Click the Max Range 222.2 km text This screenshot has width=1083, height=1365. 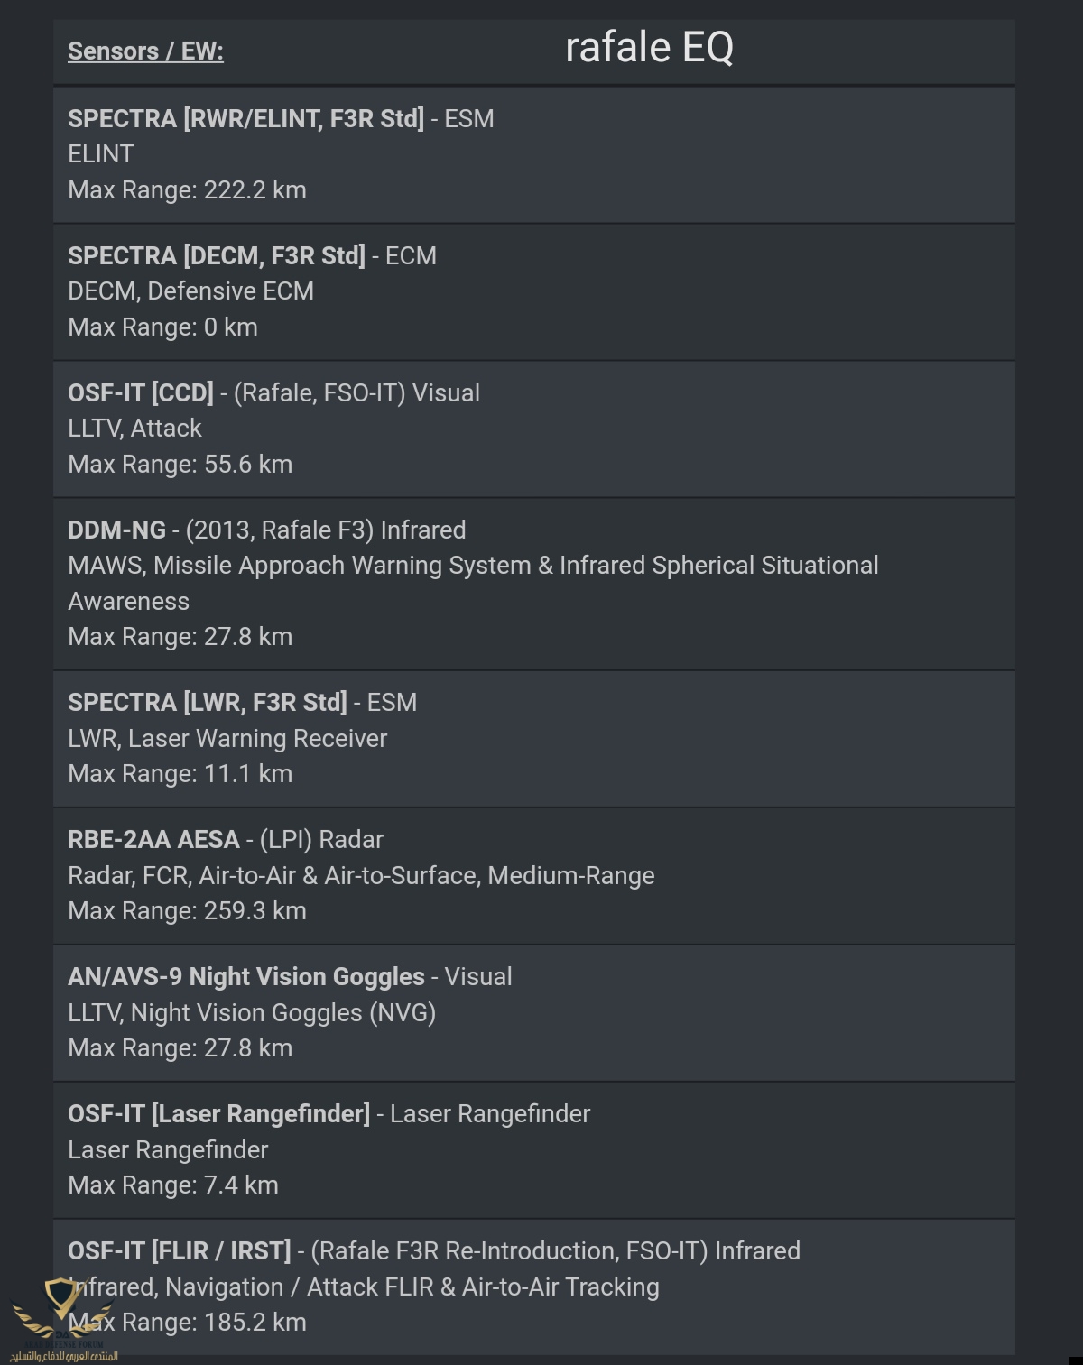coord(187,190)
